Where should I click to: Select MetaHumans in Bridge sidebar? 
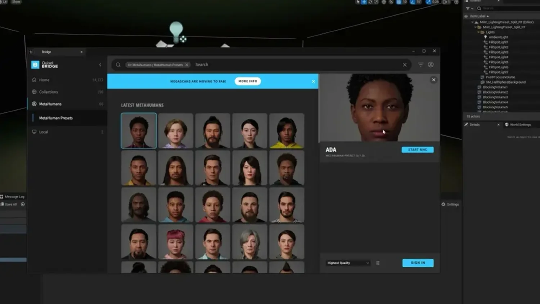click(x=67, y=104)
